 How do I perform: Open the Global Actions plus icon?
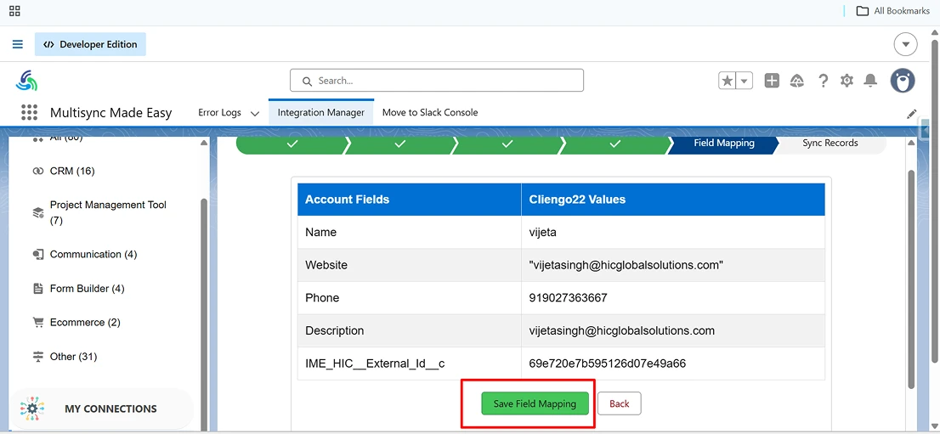pyautogui.click(x=772, y=81)
